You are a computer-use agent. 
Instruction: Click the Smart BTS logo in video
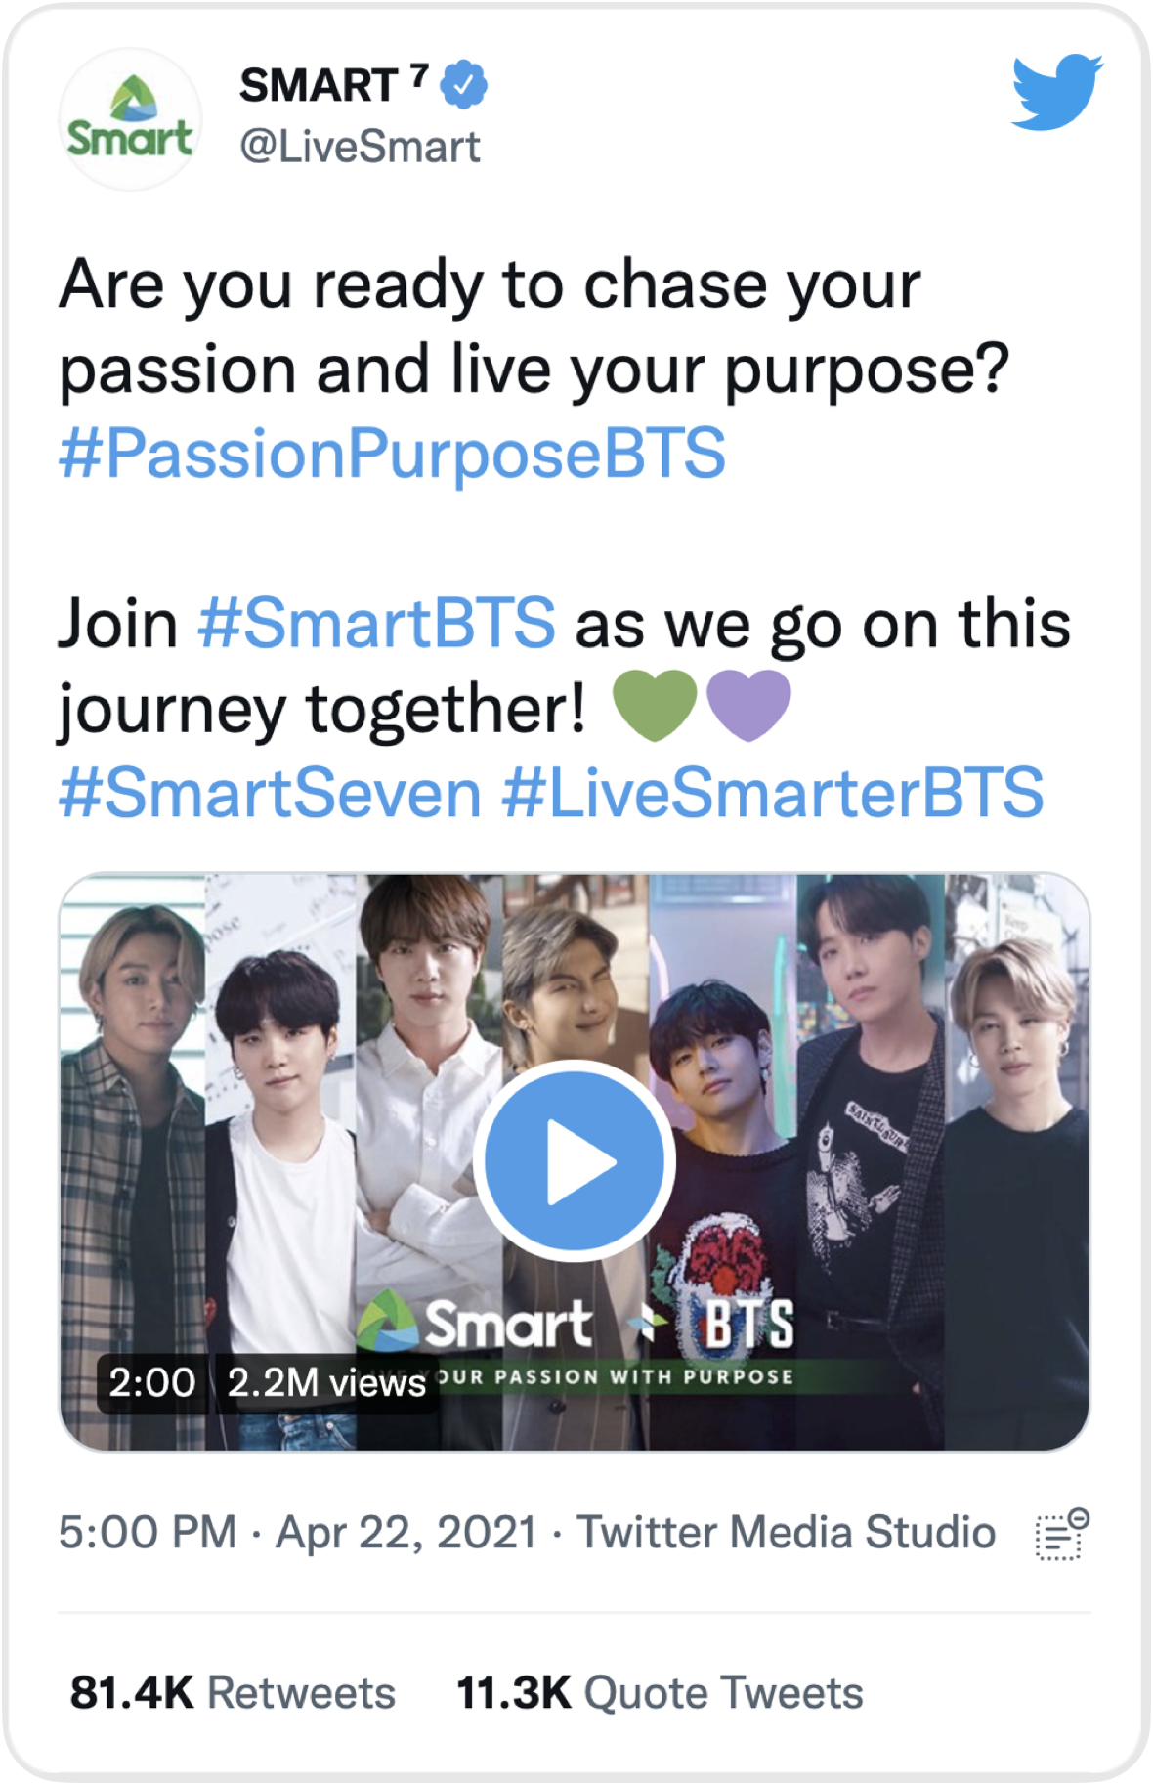coord(576,1324)
